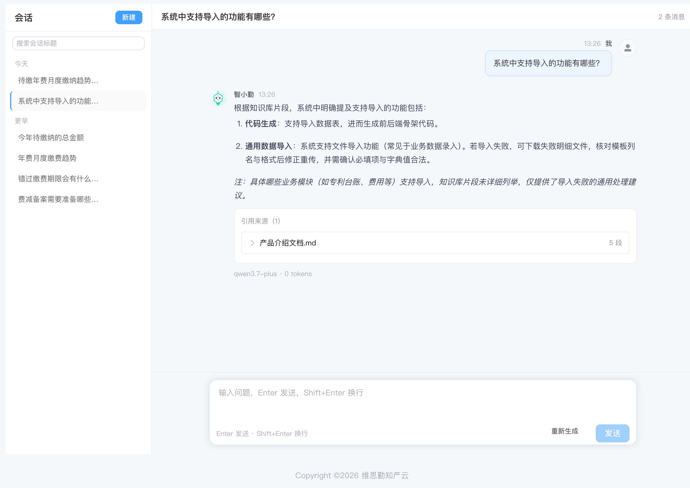Open the 待缴年费月度缴纳趋势… conversation

[x=79, y=80]
